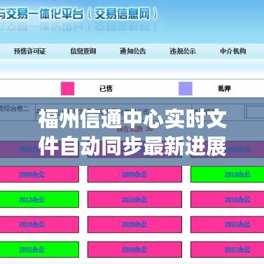Open the 2021办公 unit link
This screenshot has width=264, height=264.
pos(237,224)
